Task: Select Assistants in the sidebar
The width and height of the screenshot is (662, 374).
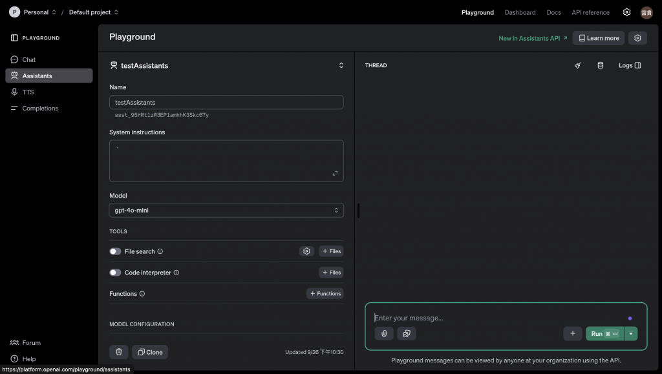Action: tap(49, 76)
